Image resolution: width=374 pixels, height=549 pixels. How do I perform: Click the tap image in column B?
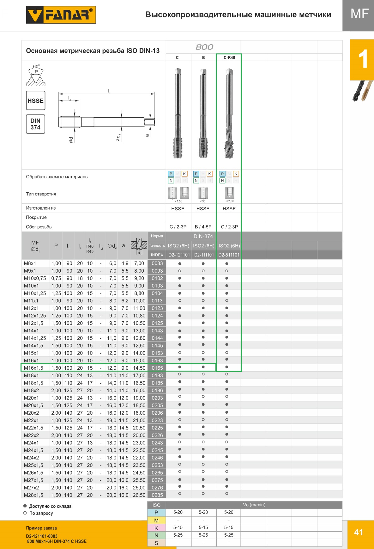pos(203,113)
